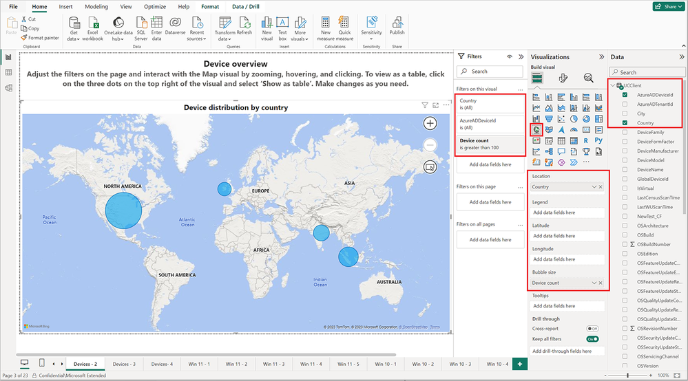The image size is (688, 381).
Task: Expand the Country field dropdown in Location well
Action: (x=594, y=187)
